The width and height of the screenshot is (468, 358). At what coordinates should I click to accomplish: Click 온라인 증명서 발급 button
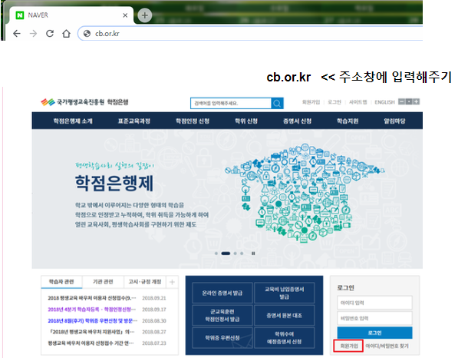coord(222,293)
